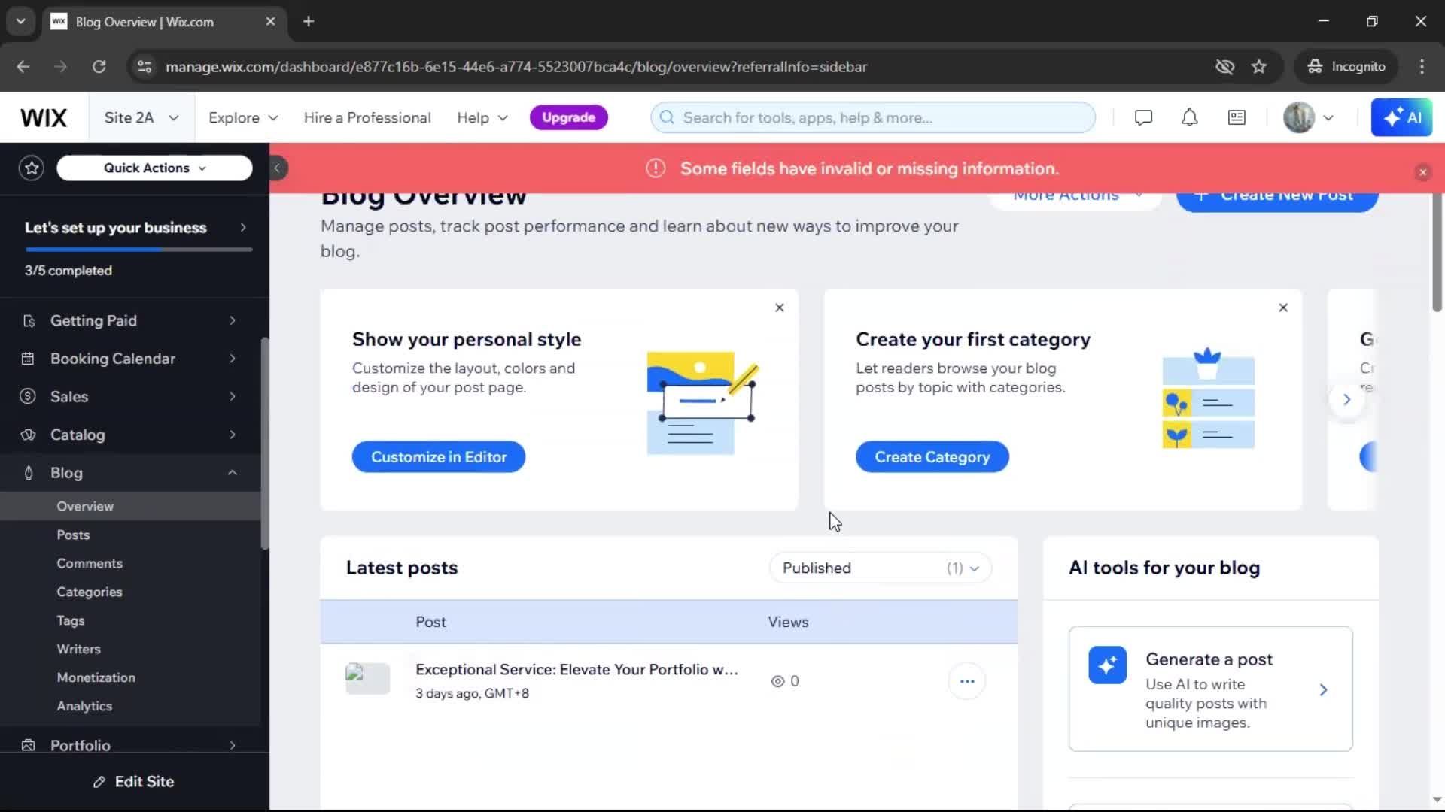Close the Show your personal style card
This screenshot has width=1445, height=812.
pos(780,308)
